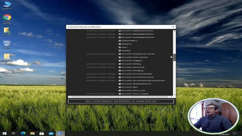The height and width of the screenshot is (136, 242).
Task: Toggle the Microsoft.WebpImageExtension checkbox
Action: coord(119,34)
